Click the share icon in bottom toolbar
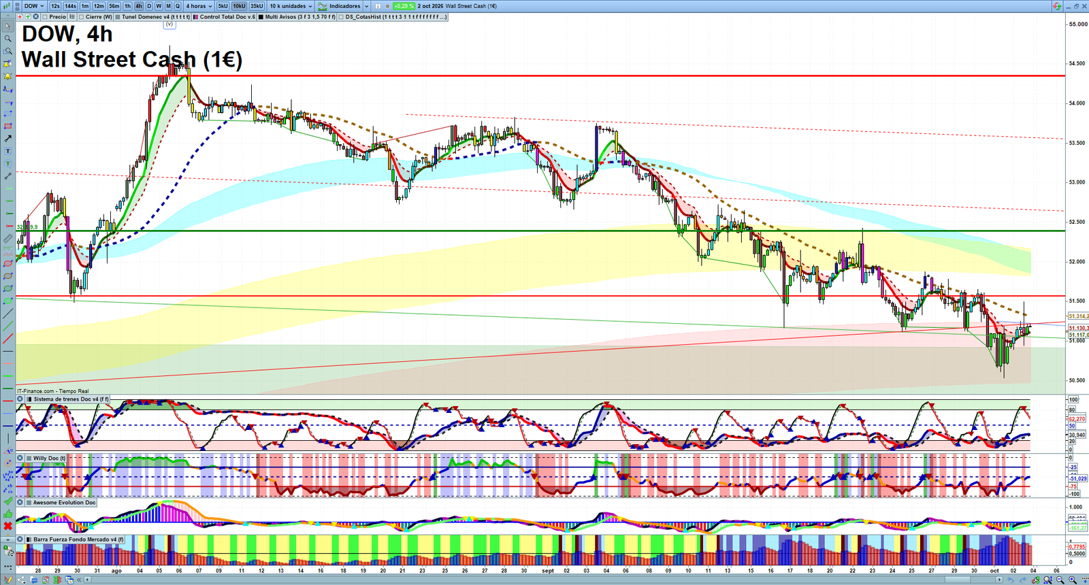The width and height of the screenshot is (1089, 585). coord(22,580)
